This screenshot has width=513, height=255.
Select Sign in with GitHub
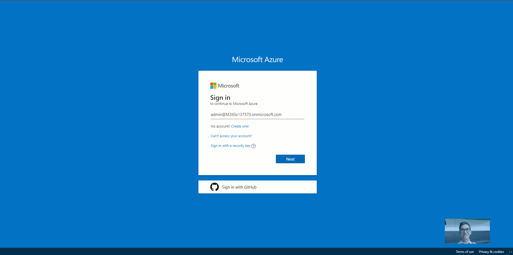(x=258, y=187)
